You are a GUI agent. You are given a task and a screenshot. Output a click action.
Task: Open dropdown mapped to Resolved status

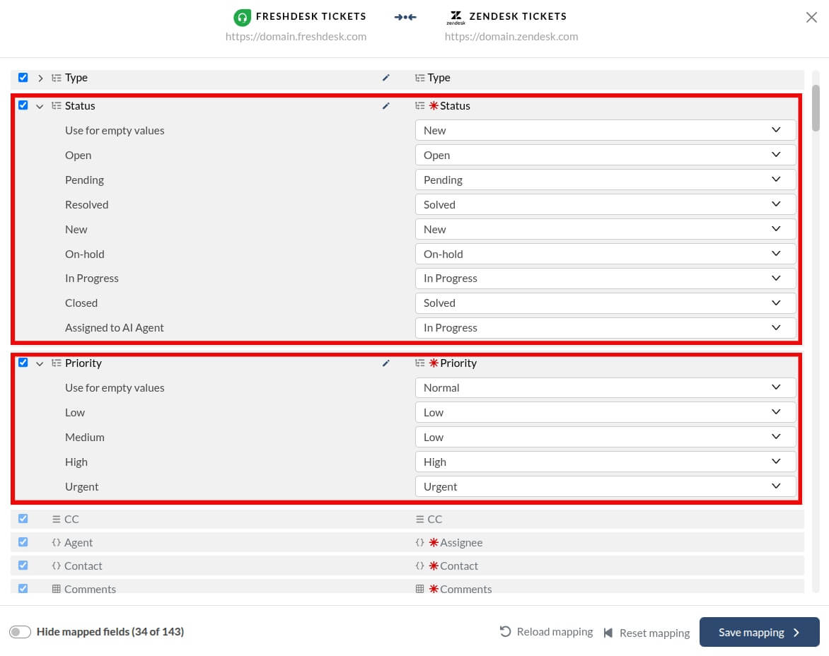[605, 204]
